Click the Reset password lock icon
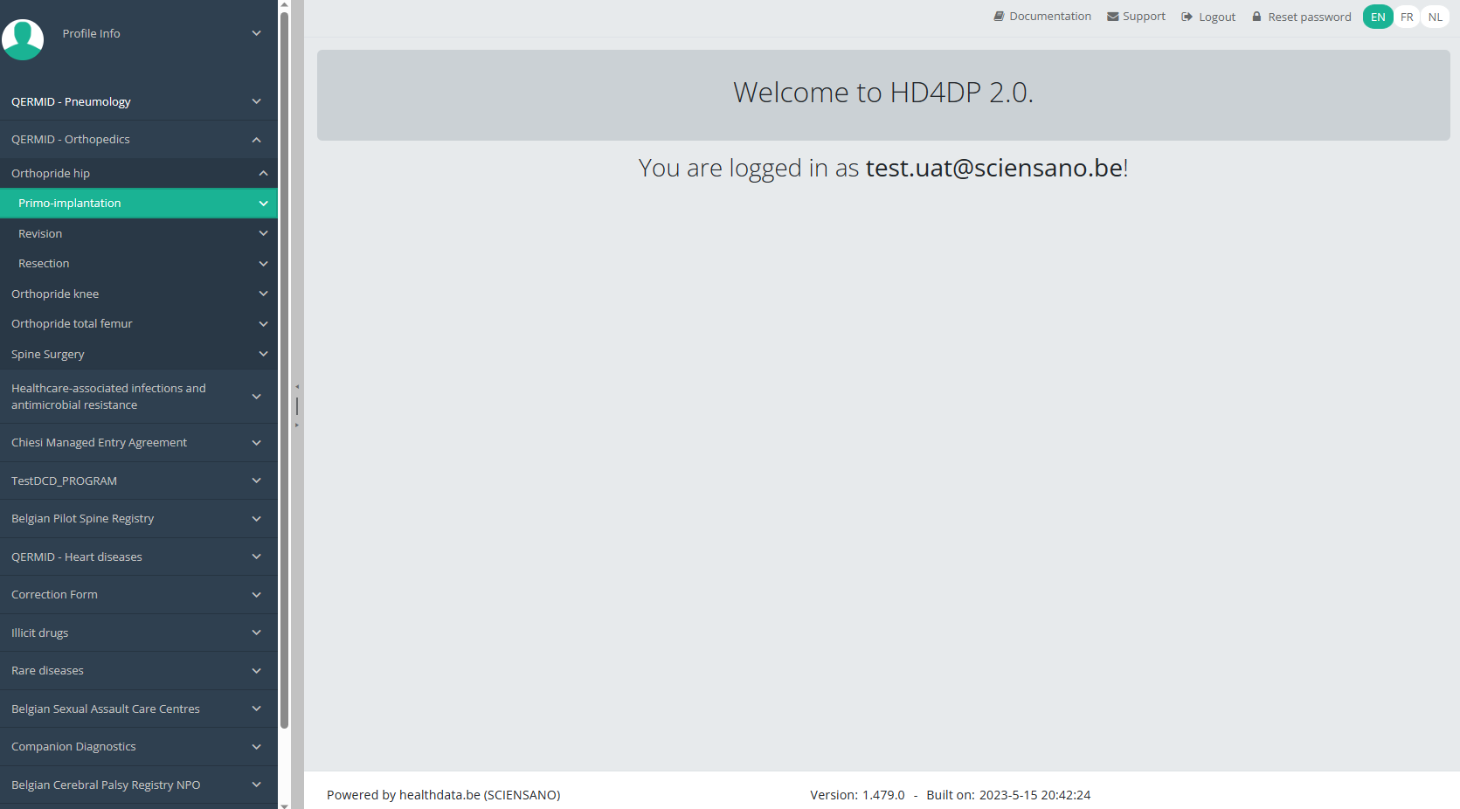 tap(1256, 17)
